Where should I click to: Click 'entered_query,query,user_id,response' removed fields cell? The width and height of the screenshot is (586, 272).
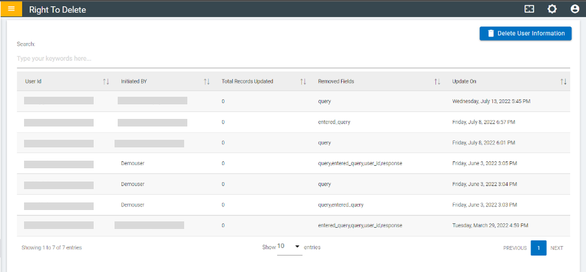pos(360,226)
